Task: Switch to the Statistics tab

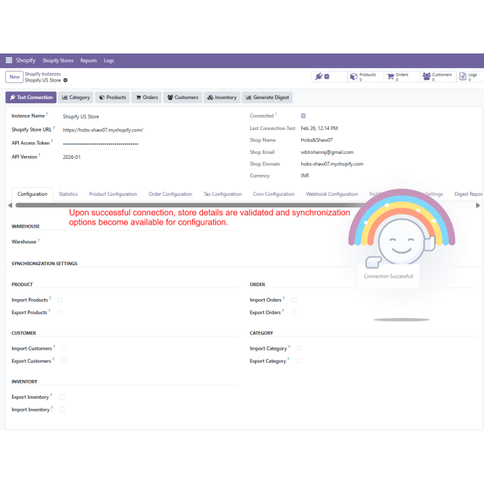Action: click(68, 194)
